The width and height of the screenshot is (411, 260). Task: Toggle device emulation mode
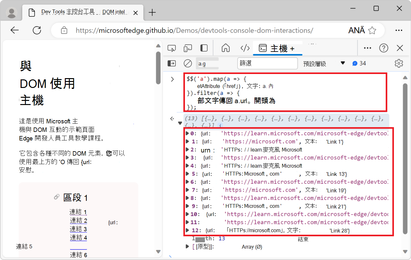click(x=188, y=48)
